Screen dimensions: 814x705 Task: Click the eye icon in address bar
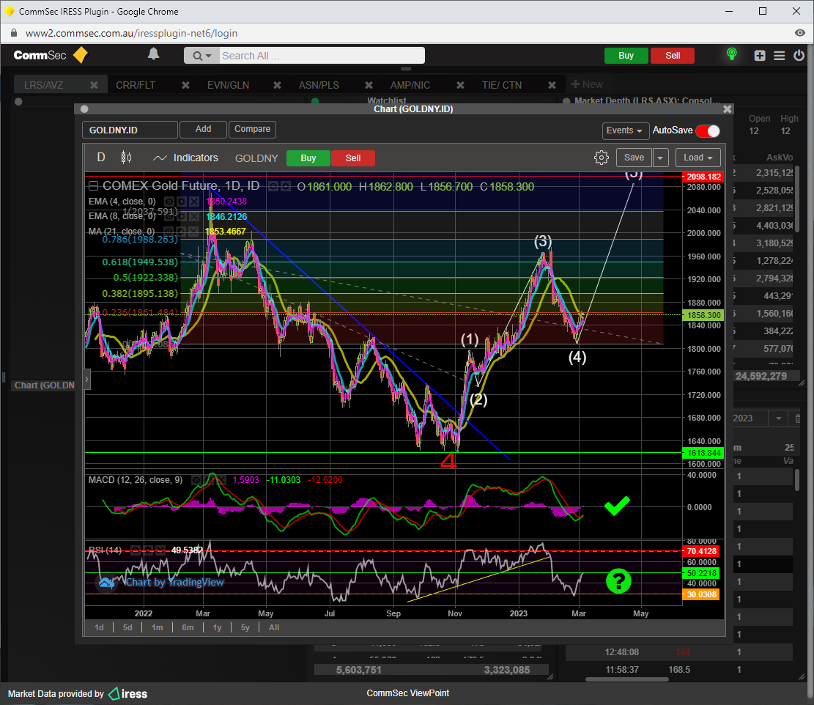[800, 33]
